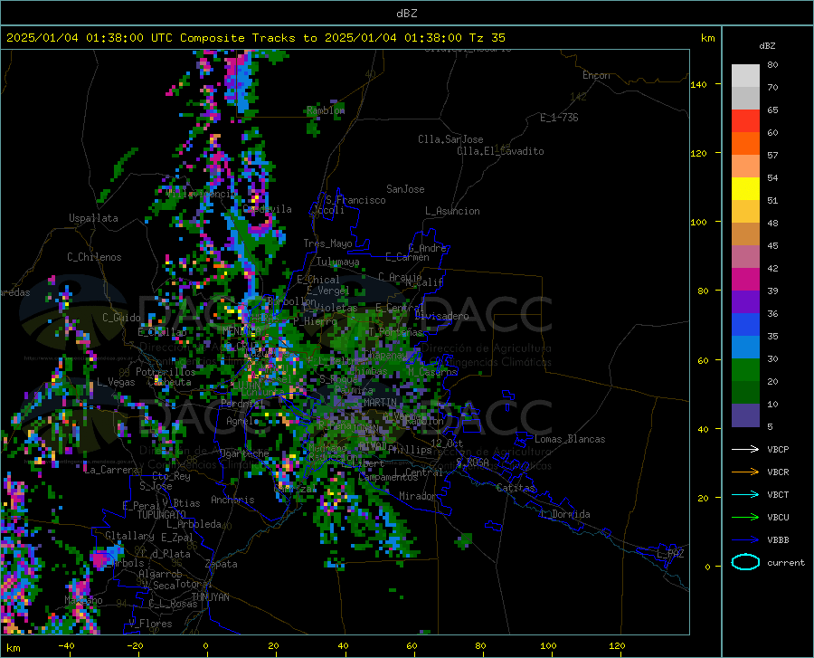
Task: Click the 'V_Flores' place label
Action: (x=150, y=624)
